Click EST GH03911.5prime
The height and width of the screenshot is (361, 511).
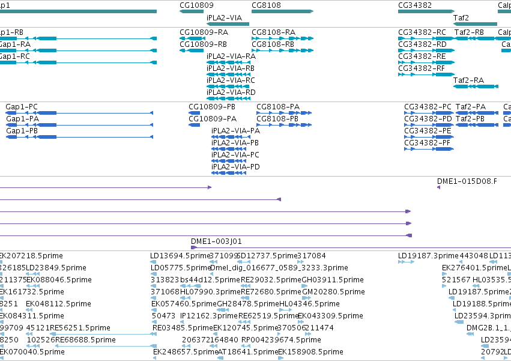(333, 280)
